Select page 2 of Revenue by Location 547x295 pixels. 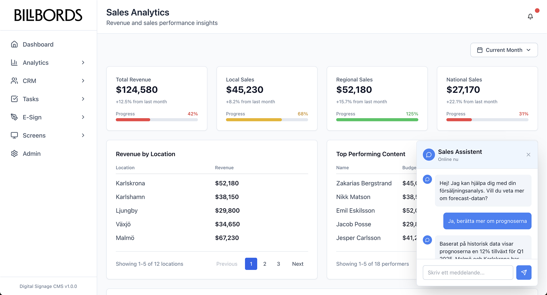tap(265, 264)
